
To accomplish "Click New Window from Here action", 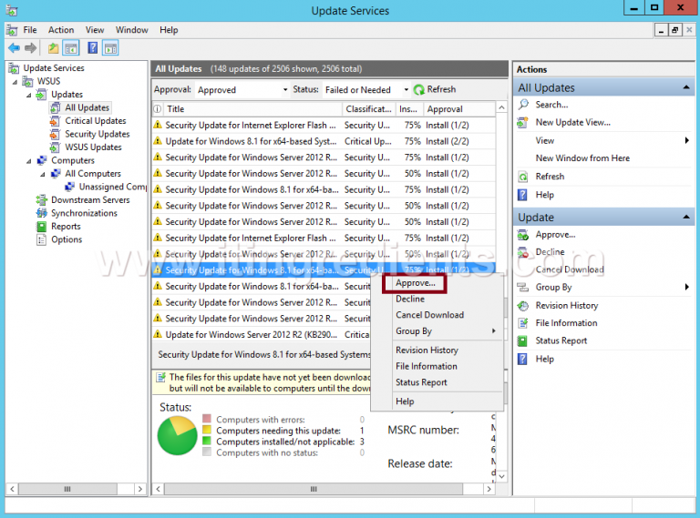I will coord(582,158).
